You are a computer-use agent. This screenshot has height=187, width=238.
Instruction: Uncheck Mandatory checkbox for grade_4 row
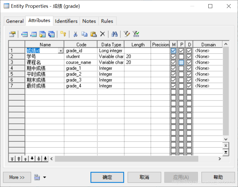click(173, 86)
